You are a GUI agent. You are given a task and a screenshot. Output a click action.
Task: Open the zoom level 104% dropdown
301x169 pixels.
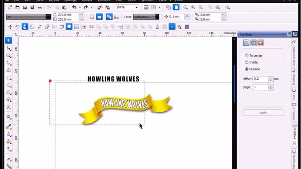coord(136,8)
